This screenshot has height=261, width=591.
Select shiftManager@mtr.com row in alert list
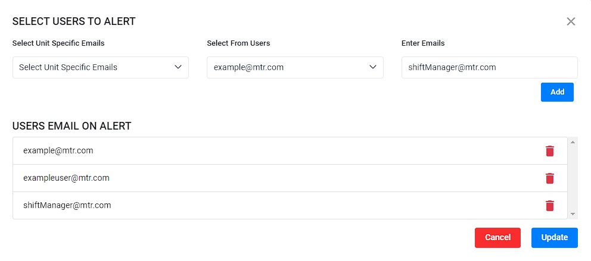click(290, 205)
